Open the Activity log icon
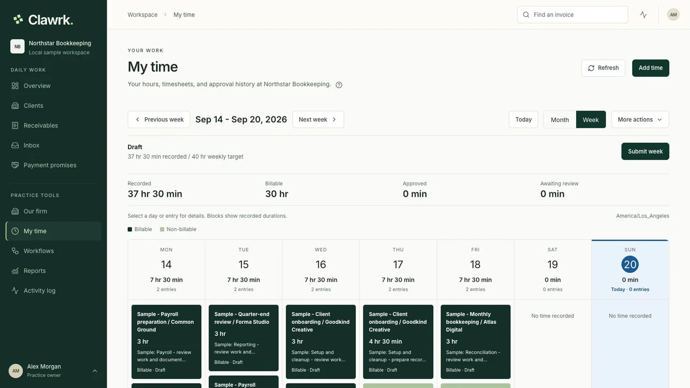 [15, 290]
